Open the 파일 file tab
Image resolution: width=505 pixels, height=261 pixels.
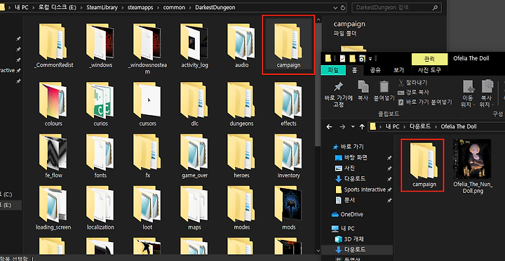pos(333,70)
